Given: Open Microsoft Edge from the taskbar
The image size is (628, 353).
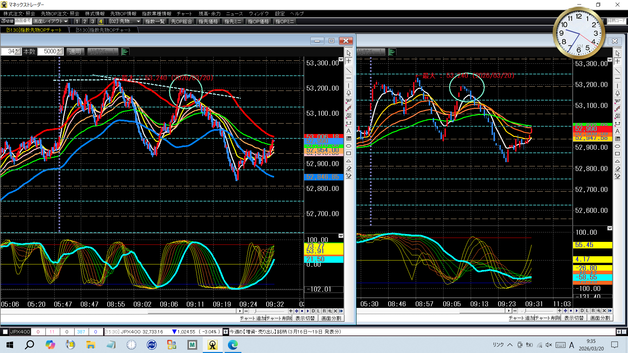Looking at the screenshot, I should point(233,345).
